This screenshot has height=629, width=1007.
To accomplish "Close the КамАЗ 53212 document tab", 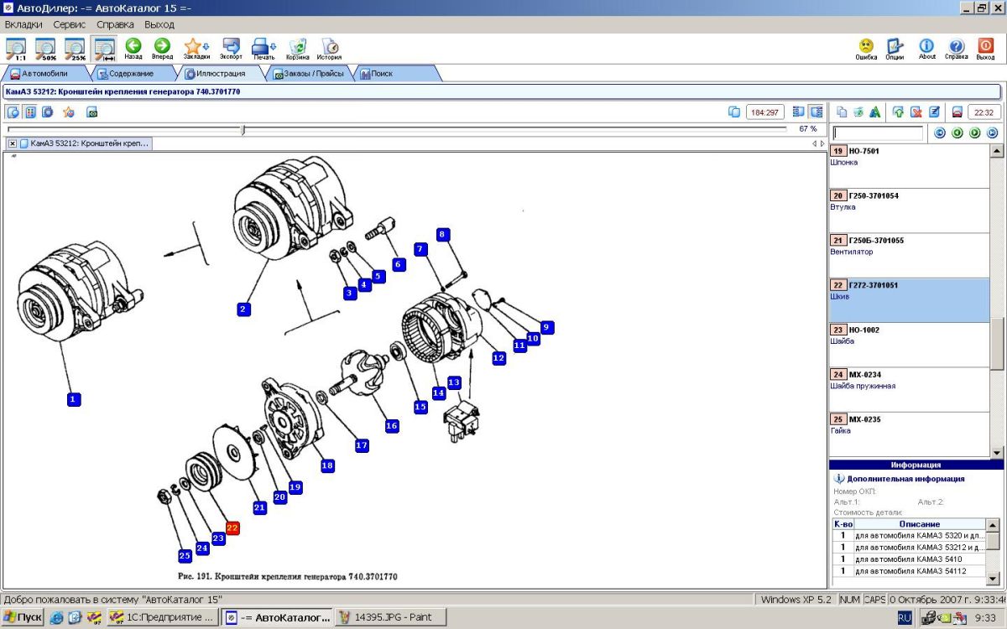I will [x=13, y=143].
